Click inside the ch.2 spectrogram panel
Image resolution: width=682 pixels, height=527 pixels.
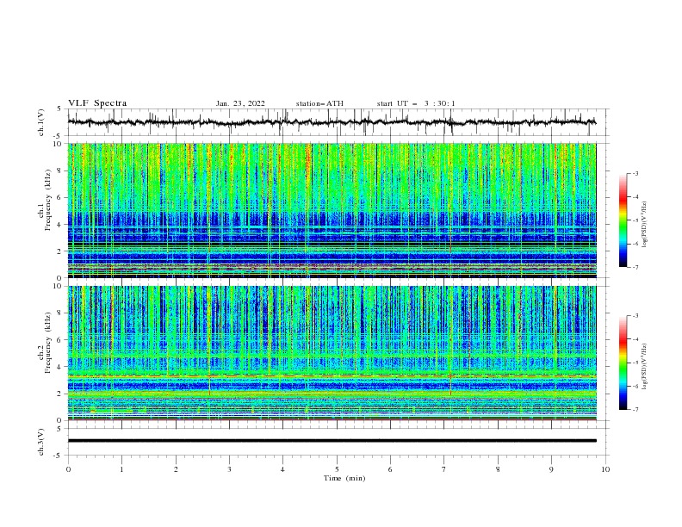tap(332, 353)
